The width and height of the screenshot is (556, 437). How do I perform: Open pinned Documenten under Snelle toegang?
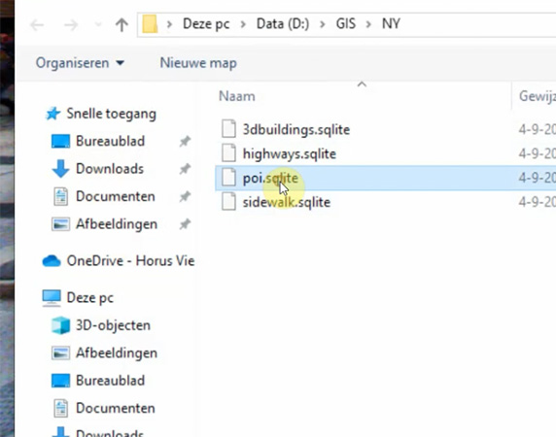(x=116, y=196)
